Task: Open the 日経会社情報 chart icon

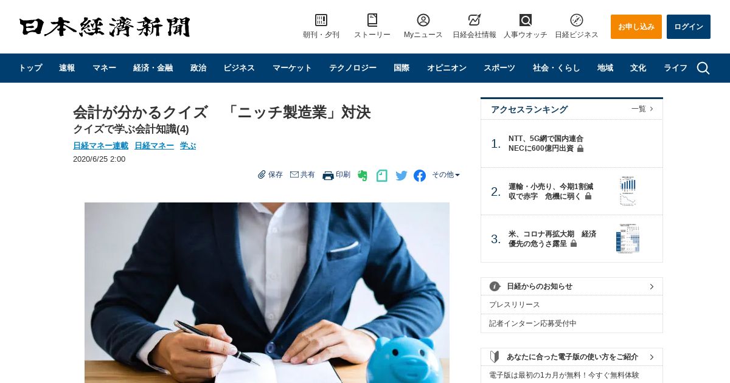Action: tap(474, 20)
